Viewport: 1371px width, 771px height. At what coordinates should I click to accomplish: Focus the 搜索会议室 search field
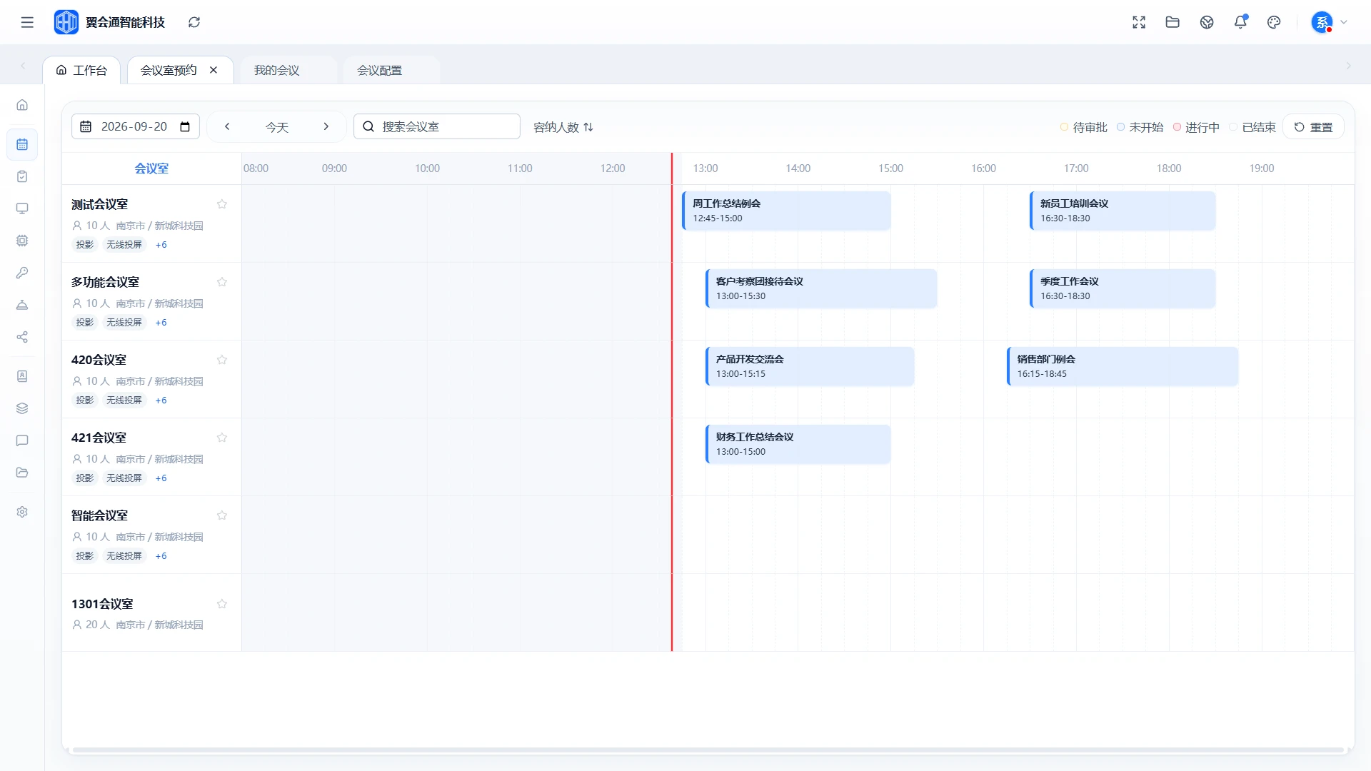pos(437,126)
